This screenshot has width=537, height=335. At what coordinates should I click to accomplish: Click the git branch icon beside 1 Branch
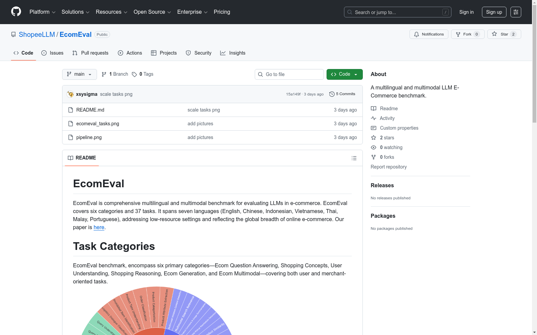click(104, 74)
